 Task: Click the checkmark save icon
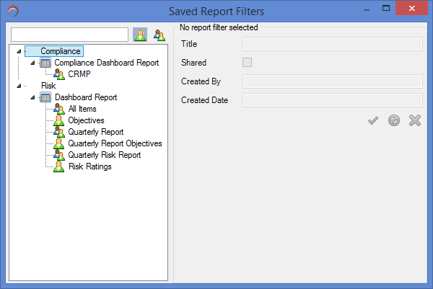click(373, 120)
